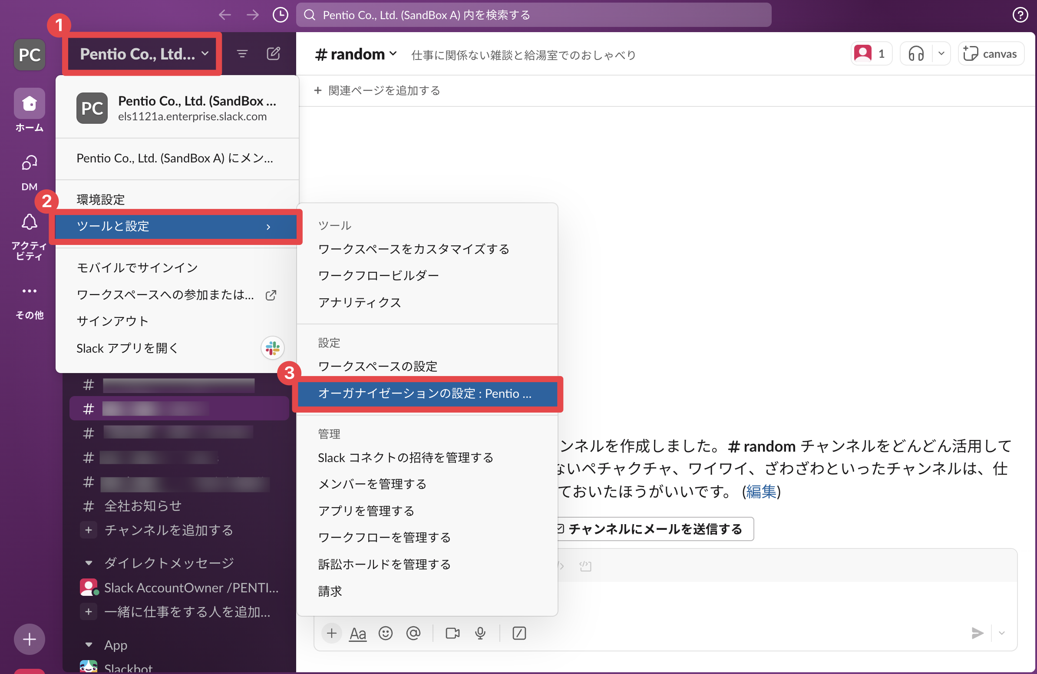Screen dimensions: 1037x674
Task: Select 訴訟ホールドを管理する
Action: click(x=427, y=564)
